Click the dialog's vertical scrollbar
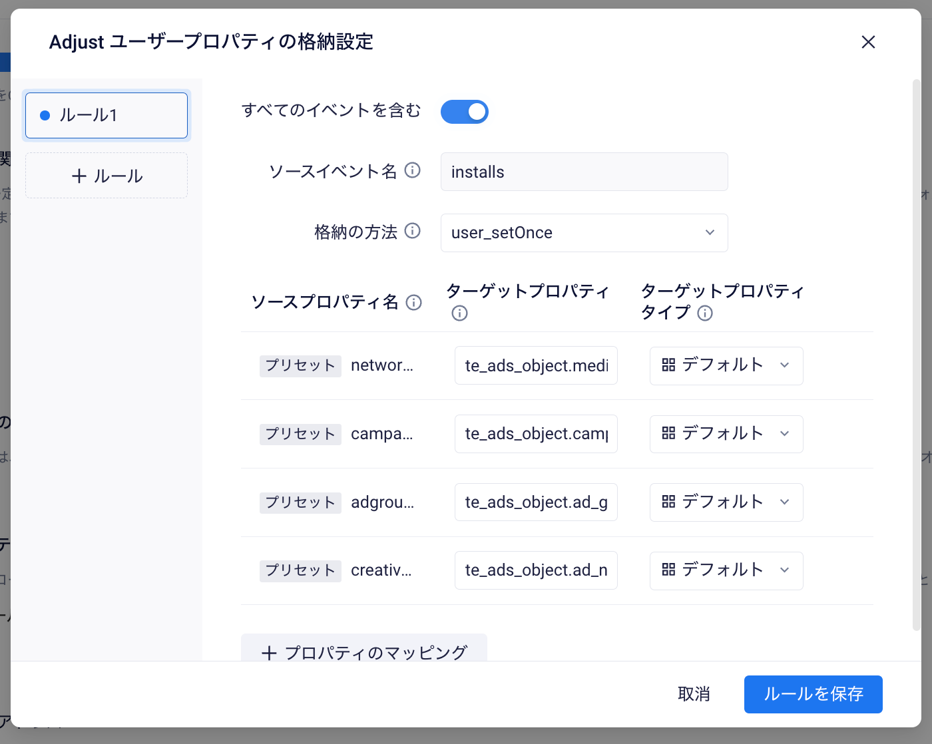932x744 pixels. point(916,353)
